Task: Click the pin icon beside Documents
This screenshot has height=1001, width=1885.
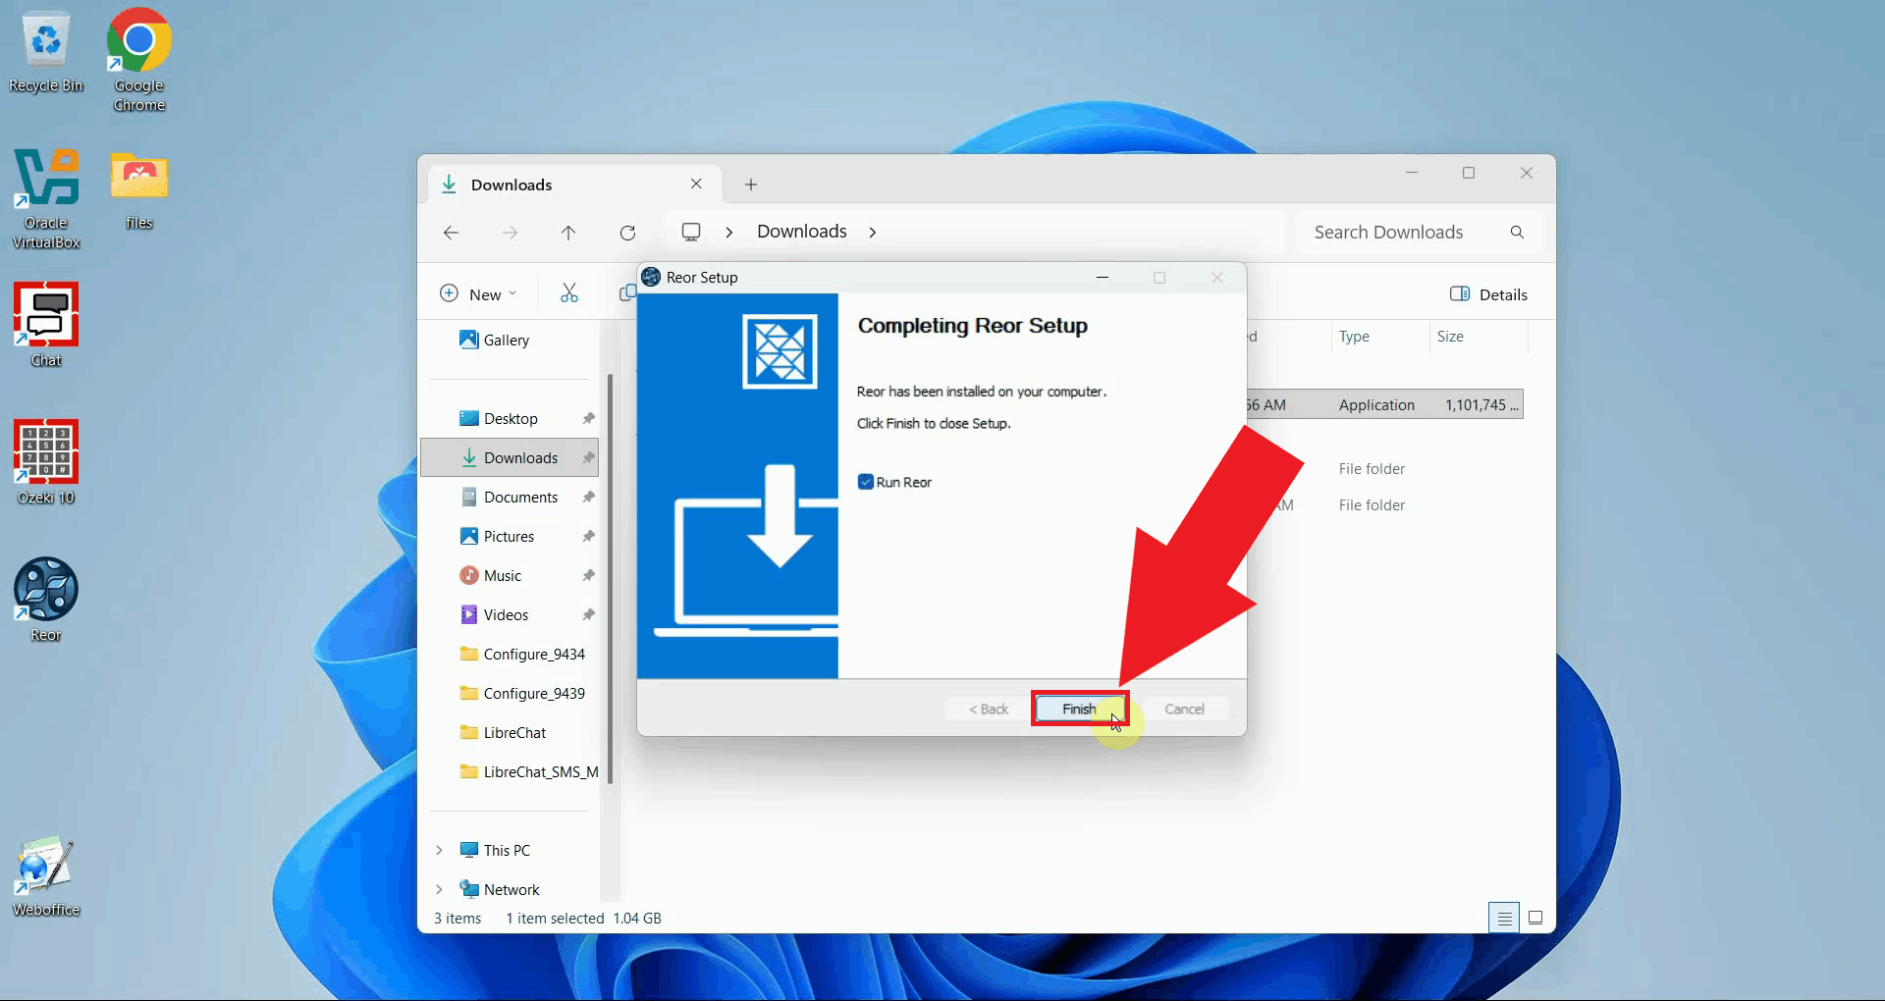Action: point(588,498)
